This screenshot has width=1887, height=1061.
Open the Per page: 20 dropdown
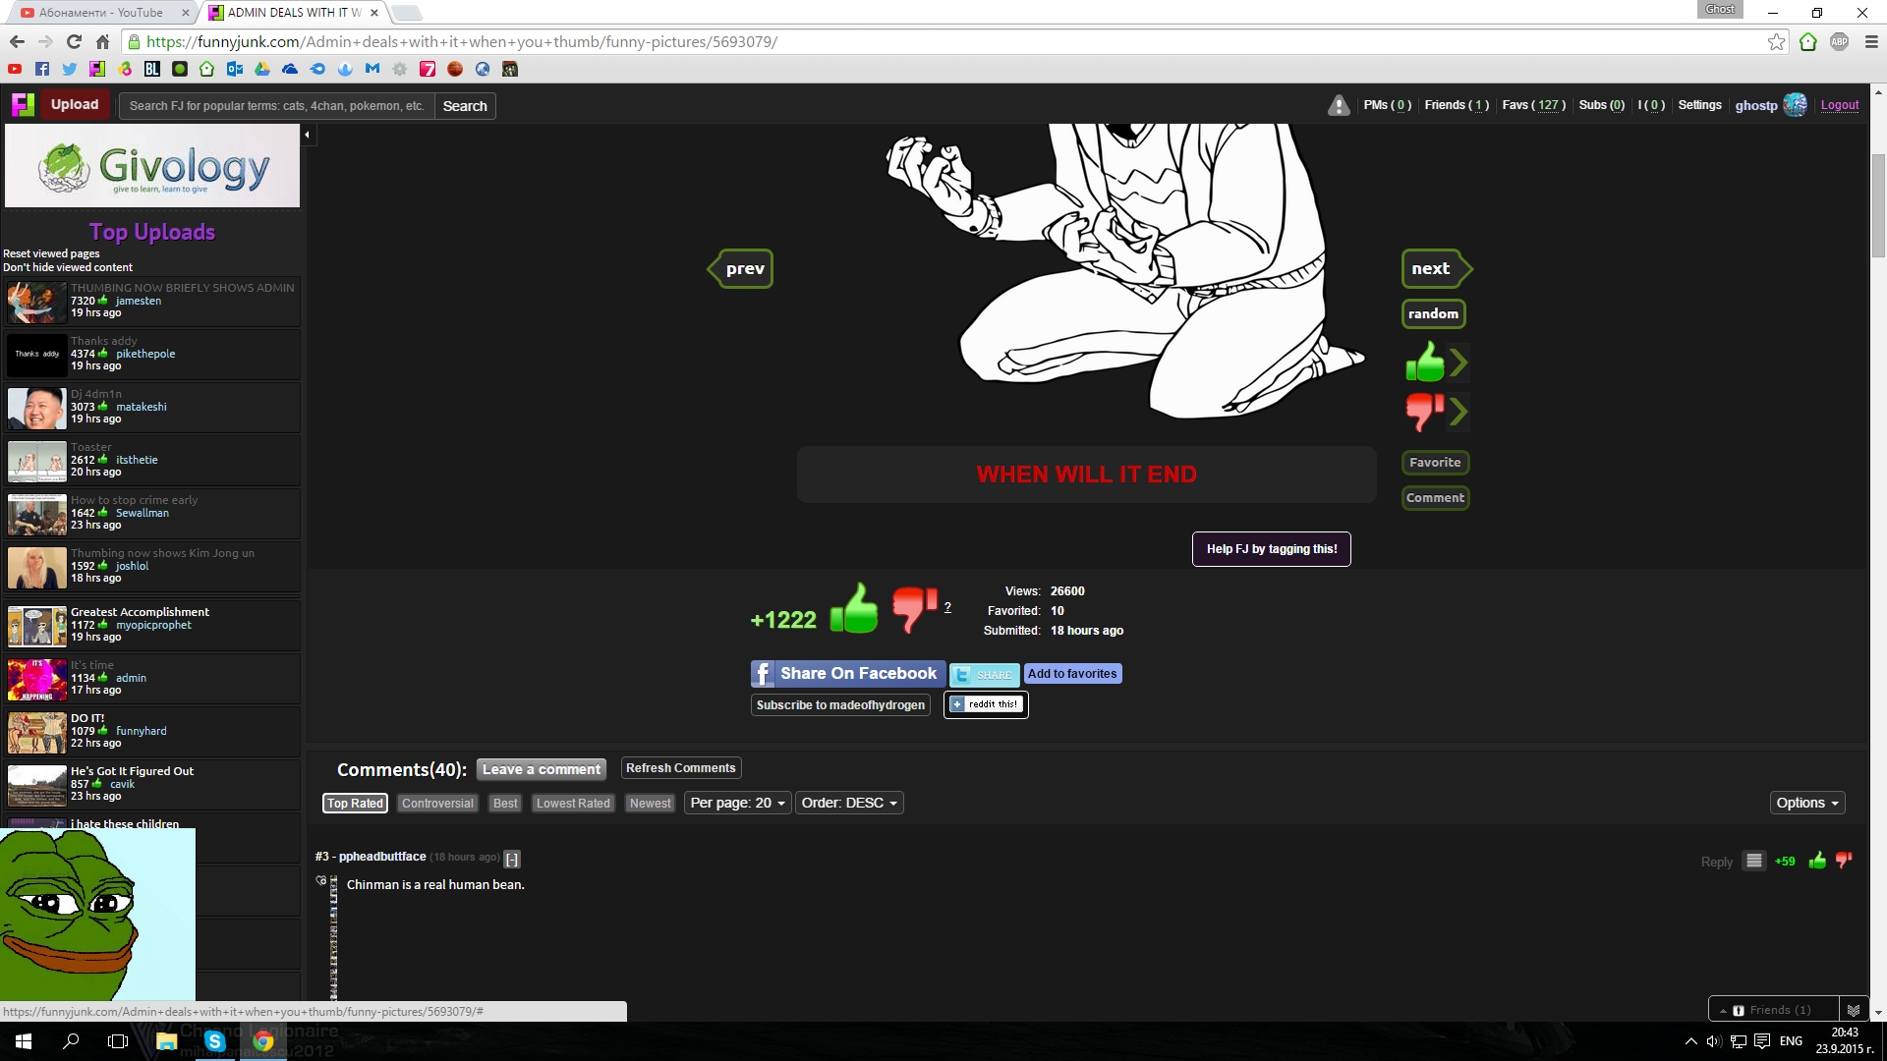point(737,803)
